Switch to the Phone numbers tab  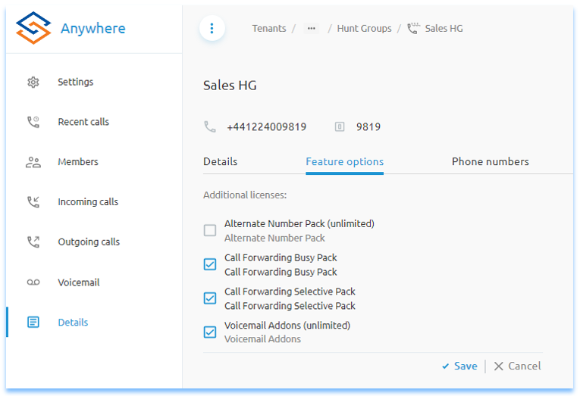coord(490,162)
